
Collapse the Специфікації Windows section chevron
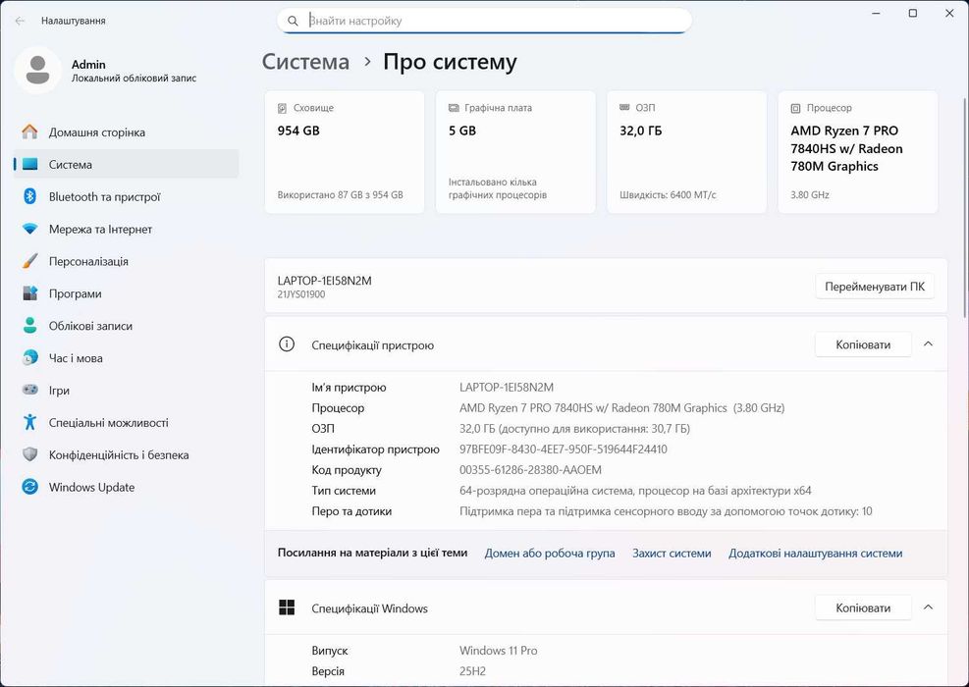928,608
